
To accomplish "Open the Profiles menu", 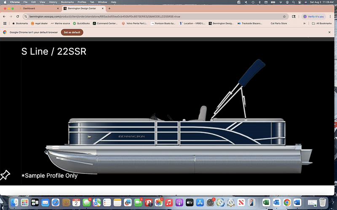I will pos(82,2).
